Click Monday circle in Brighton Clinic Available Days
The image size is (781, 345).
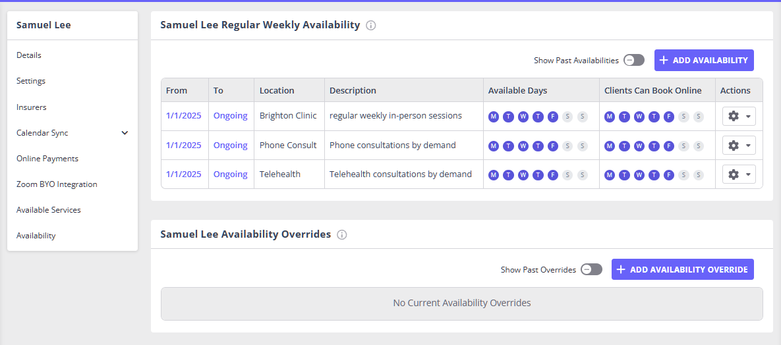pyautogui.click(x=494, y=117)
